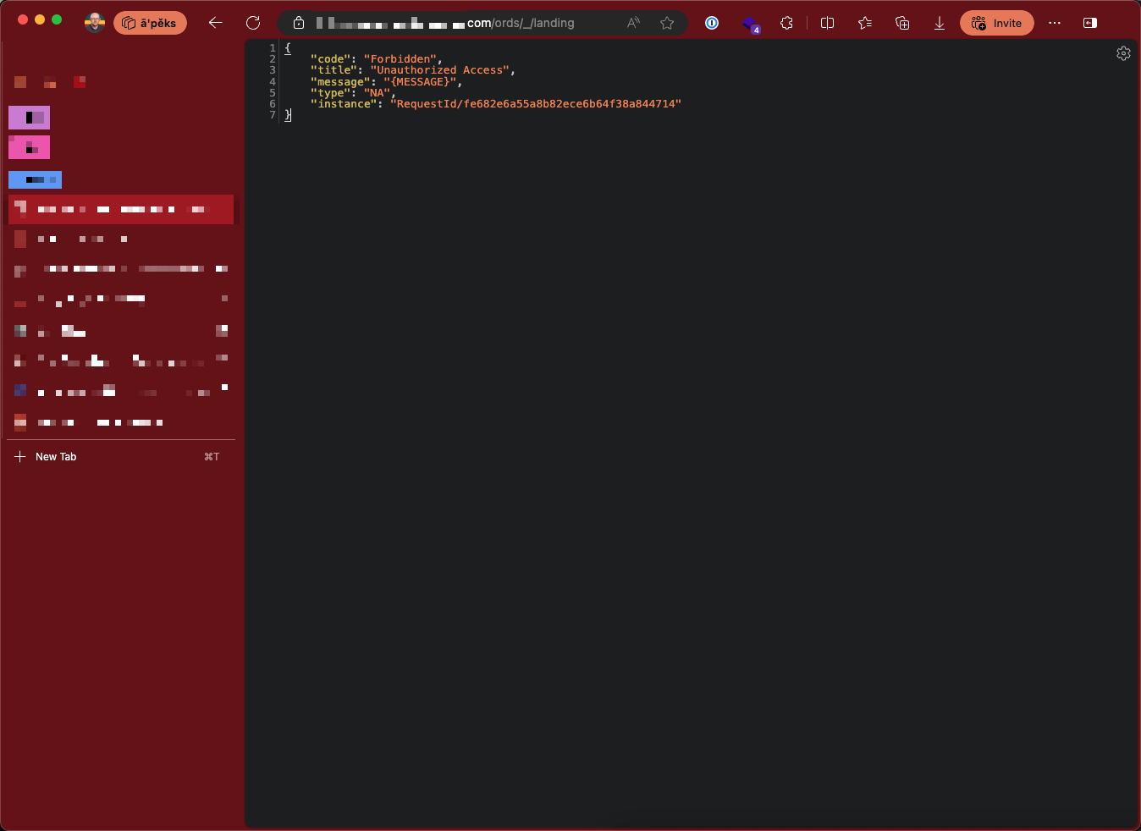Image resolution: width=1141 pixels, height=831 pixels.
Task: Click the Invite workspace button
Action: [x=996, y=23]
